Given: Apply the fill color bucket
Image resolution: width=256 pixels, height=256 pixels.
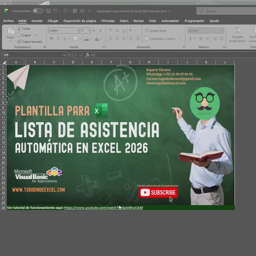Looking at the screenshot, I should [x=87, y=39].
